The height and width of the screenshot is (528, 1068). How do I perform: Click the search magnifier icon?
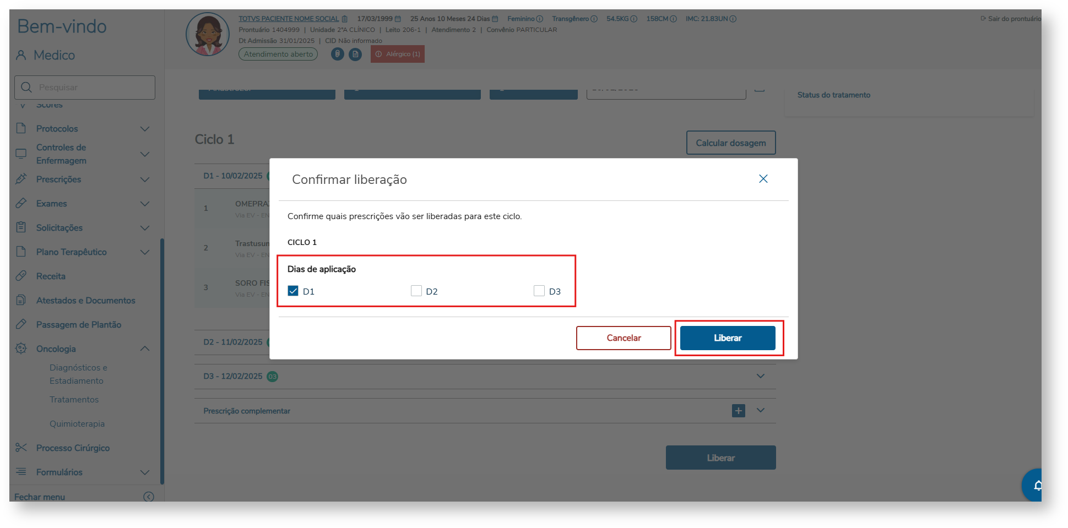tap(26, 88)
